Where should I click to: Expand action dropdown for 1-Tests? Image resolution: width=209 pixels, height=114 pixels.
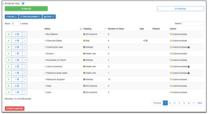[x=25, y=86]
